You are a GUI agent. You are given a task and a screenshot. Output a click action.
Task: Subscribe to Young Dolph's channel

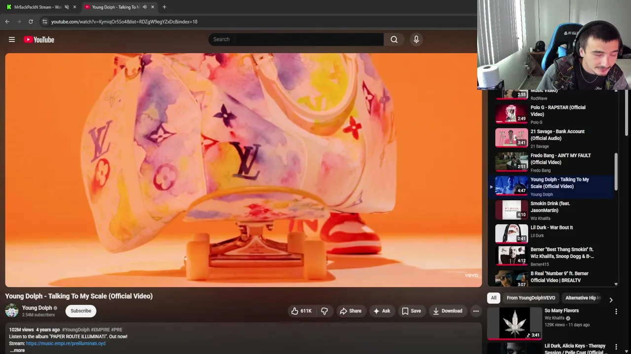tap(81, 311)
